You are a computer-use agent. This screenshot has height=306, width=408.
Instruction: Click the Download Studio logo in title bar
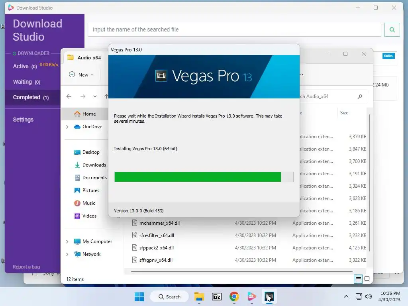[11, 8]
